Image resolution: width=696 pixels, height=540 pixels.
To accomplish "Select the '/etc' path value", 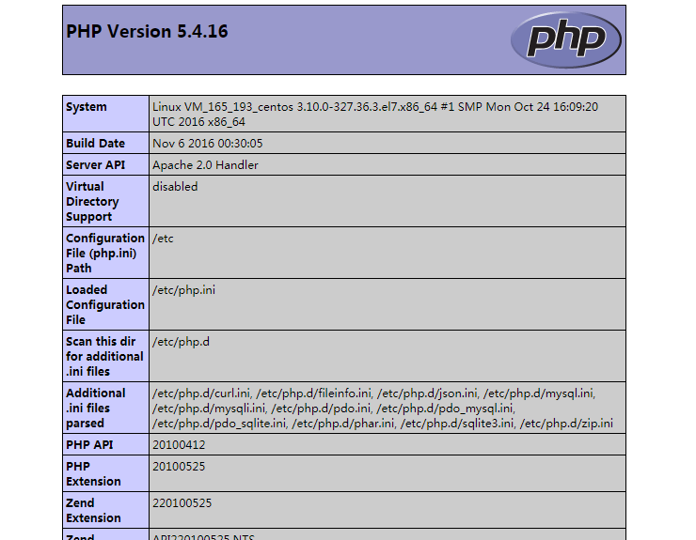I will [163, 239].
